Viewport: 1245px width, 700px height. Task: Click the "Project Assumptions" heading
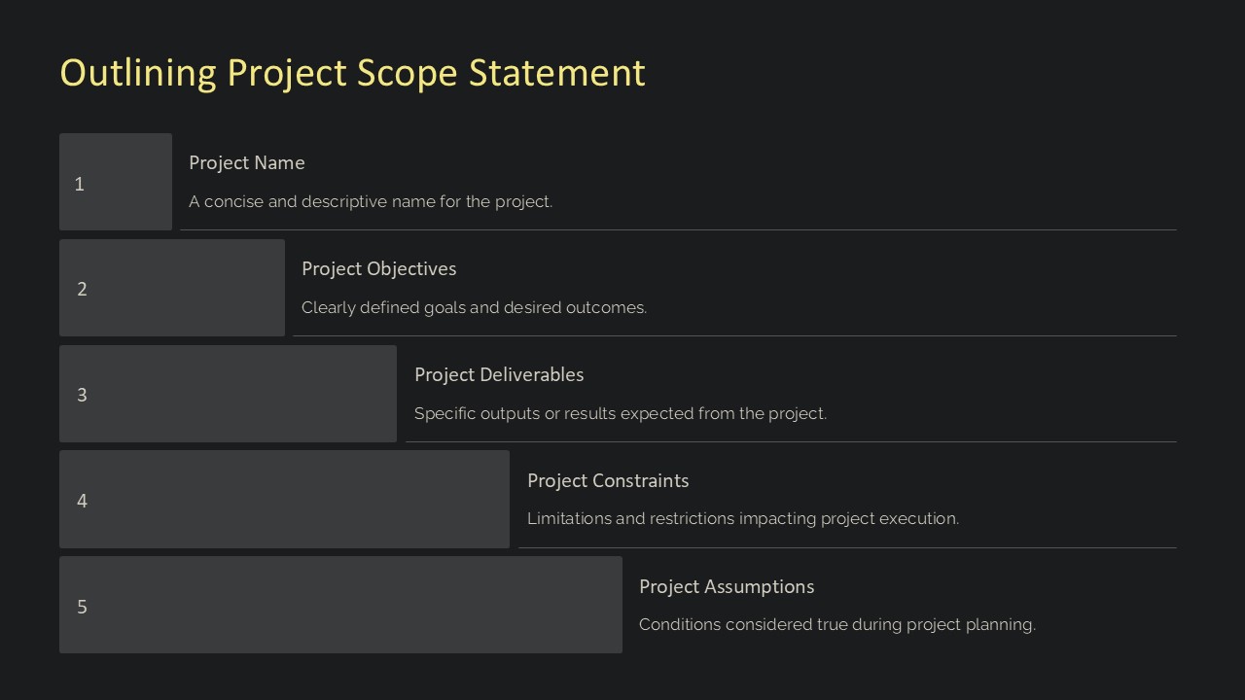pos(727,586)
